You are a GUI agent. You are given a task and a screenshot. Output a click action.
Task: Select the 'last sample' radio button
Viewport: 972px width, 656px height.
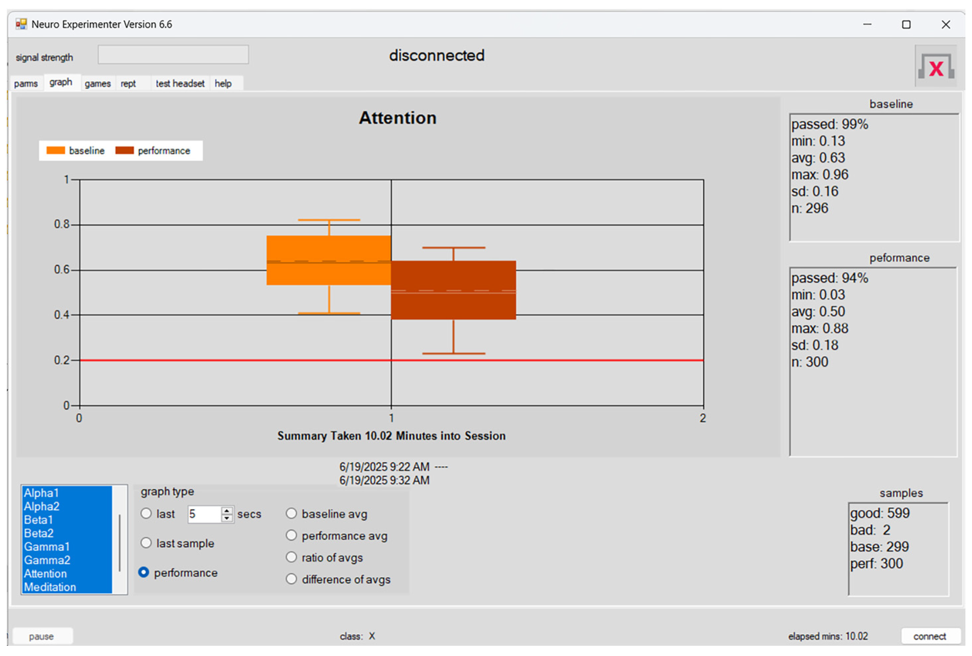pyautogui.click(x=146, y=543)
